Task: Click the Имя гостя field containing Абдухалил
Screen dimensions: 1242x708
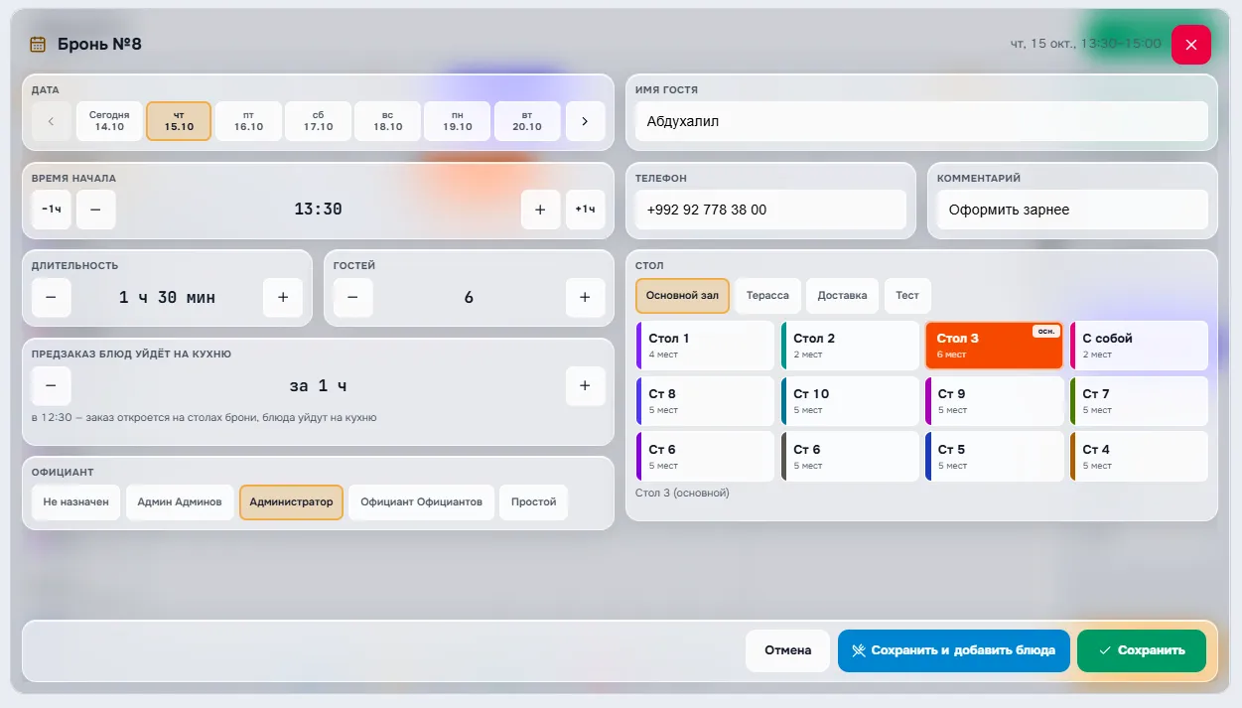Action: pos(921,122)
